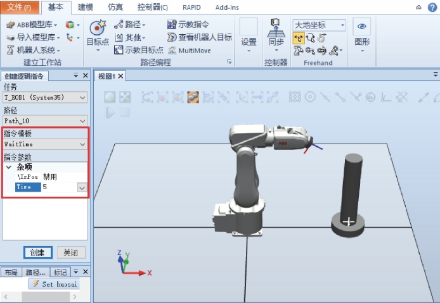Toggle the highlighted Freehand move tool
The image size is (440, 303).
[x=299, y=38]
